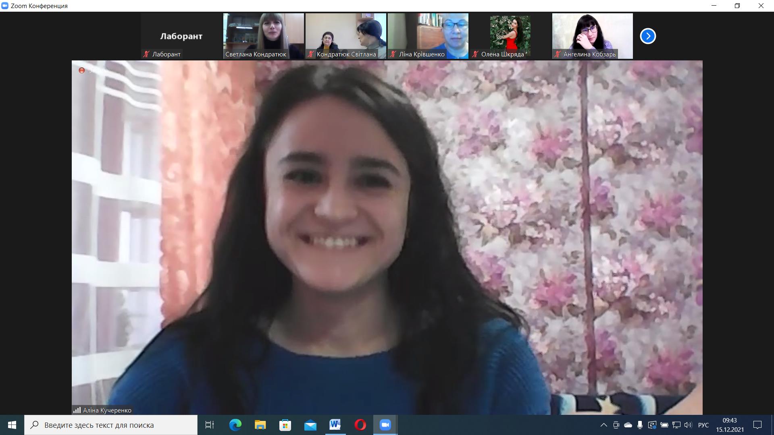Minimize the Zoom window
Screen dimensions: 774x435
(714, 6)
